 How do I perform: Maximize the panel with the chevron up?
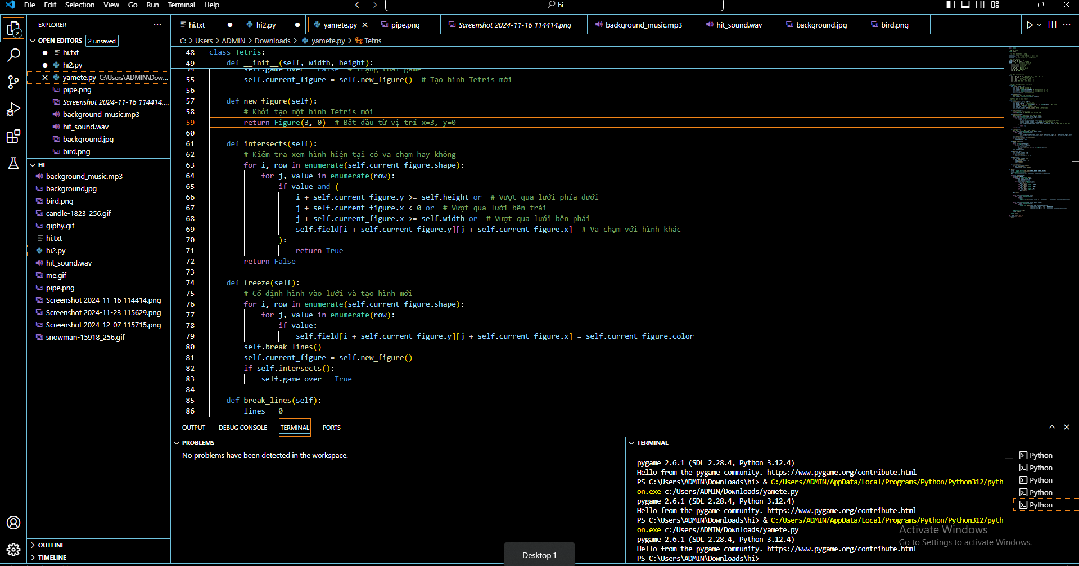[1052, 427]
